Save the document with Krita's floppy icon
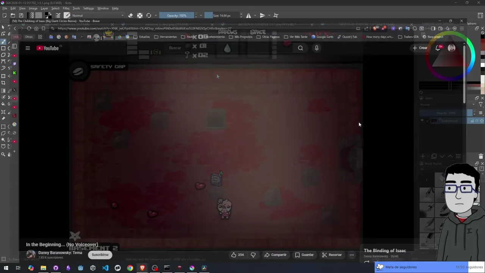This screenshot has width=485, height=273. point(21,16)
